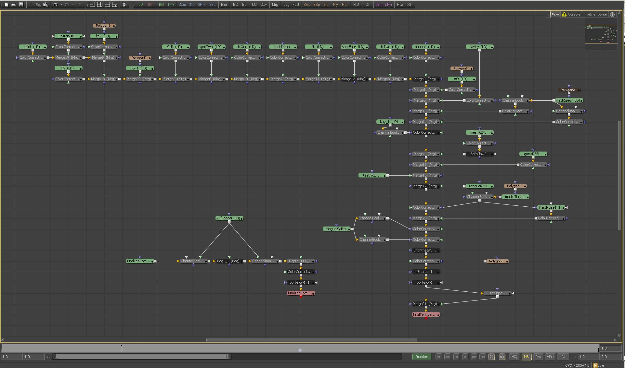The image size is (625, 368).
Task: Click the flow navigator thumbnail
Action: [x=601, y=34]
